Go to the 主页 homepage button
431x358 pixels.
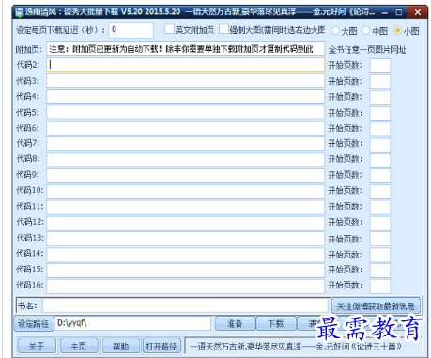pos(79,346)
